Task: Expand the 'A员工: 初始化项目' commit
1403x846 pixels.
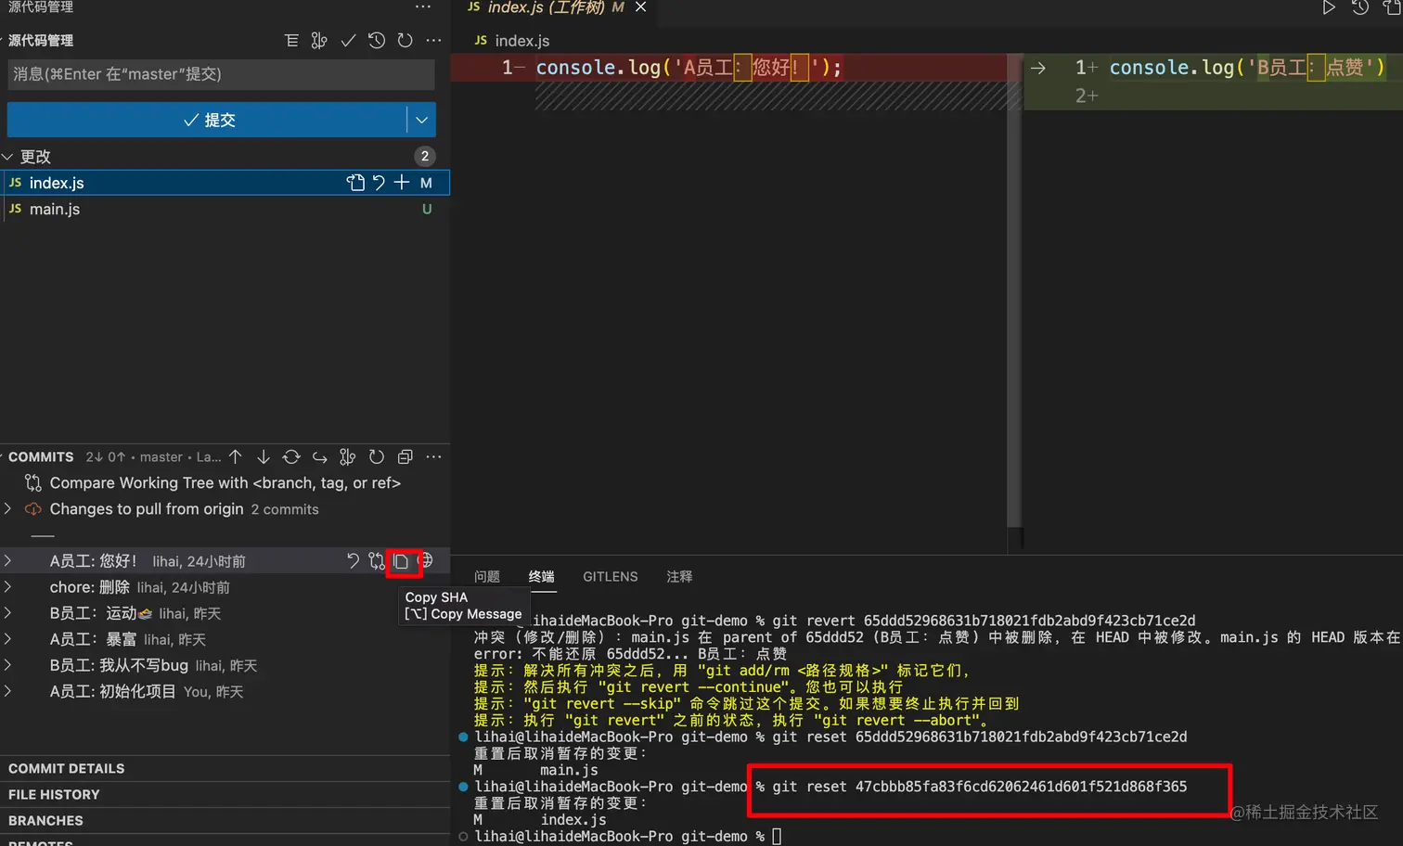Action: 7,691
